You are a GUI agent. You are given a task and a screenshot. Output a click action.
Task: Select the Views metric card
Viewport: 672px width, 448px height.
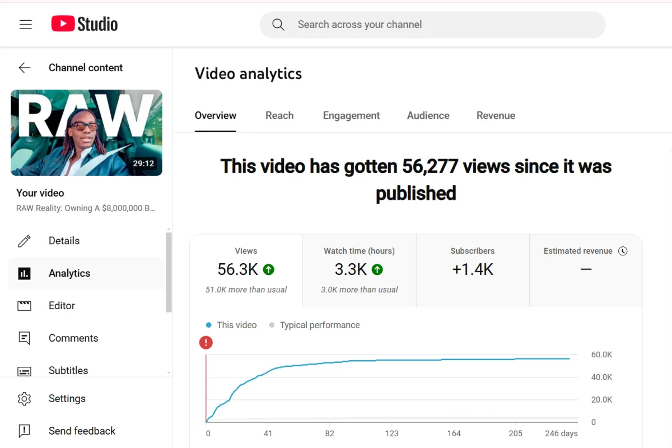pyautogui.click(x=246, y=271)
